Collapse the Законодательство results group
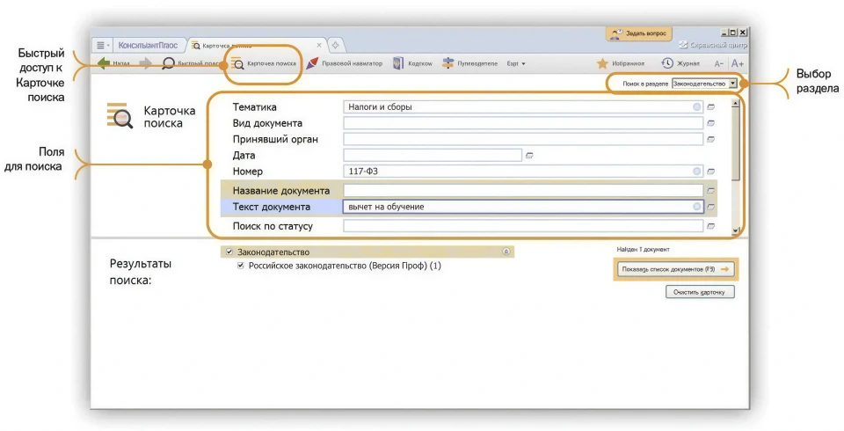This screenshot has width=844, height=431. (506, 252)
